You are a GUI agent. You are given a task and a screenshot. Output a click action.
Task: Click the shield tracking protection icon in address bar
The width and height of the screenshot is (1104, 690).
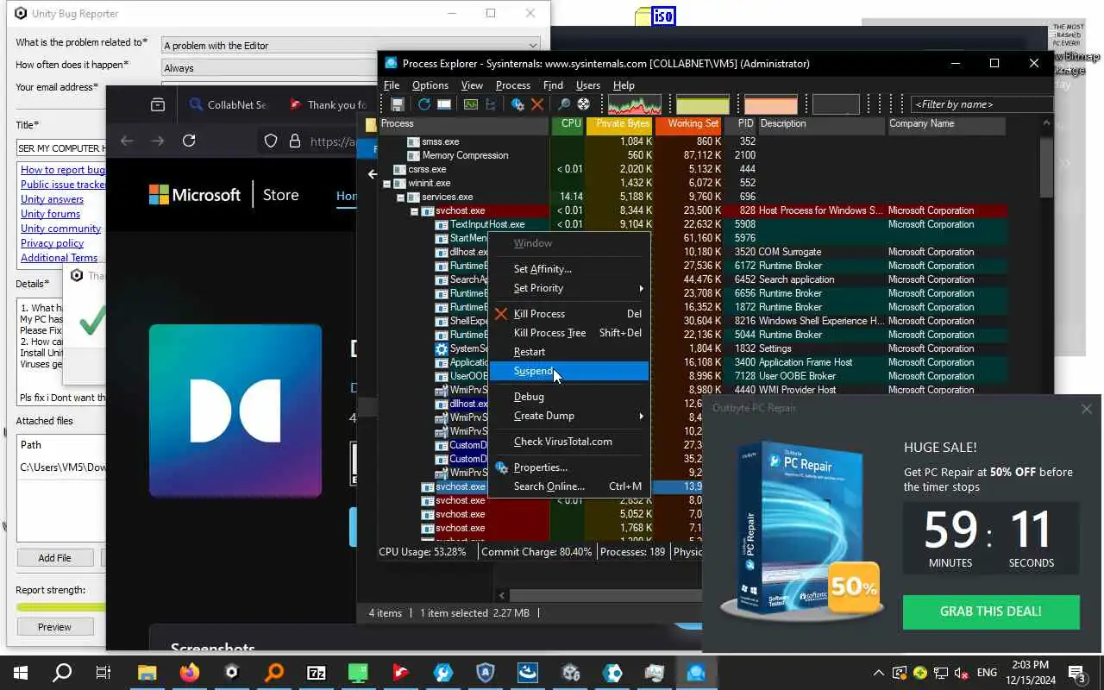[x=271, y=141]
